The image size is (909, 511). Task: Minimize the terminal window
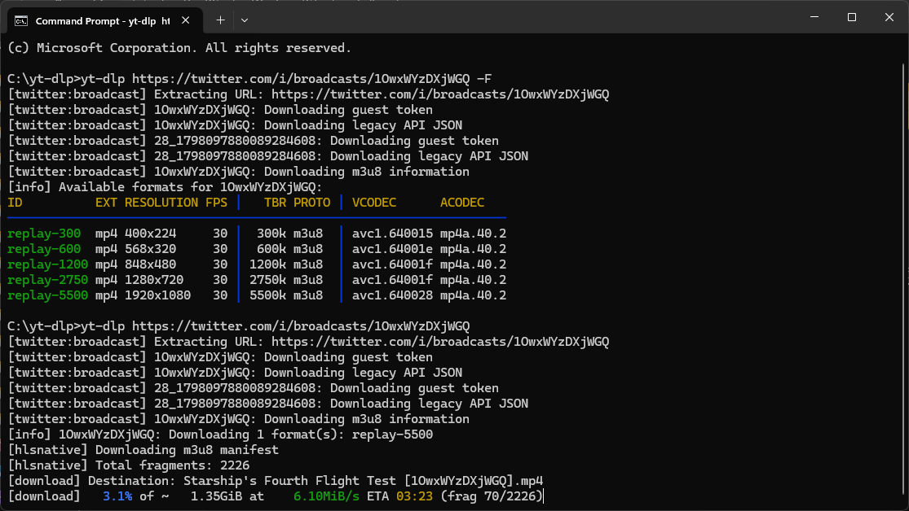point(814,17)
